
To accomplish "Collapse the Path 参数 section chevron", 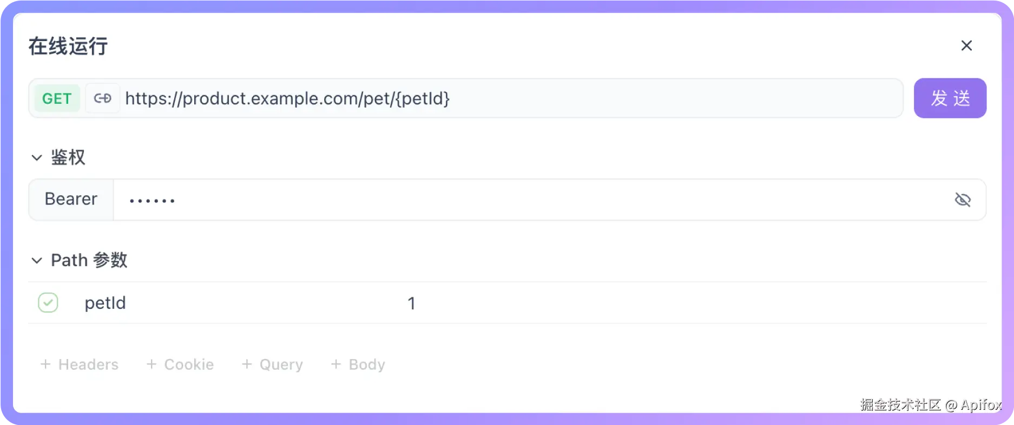I will pyautogui.click(x=37, y=261).
